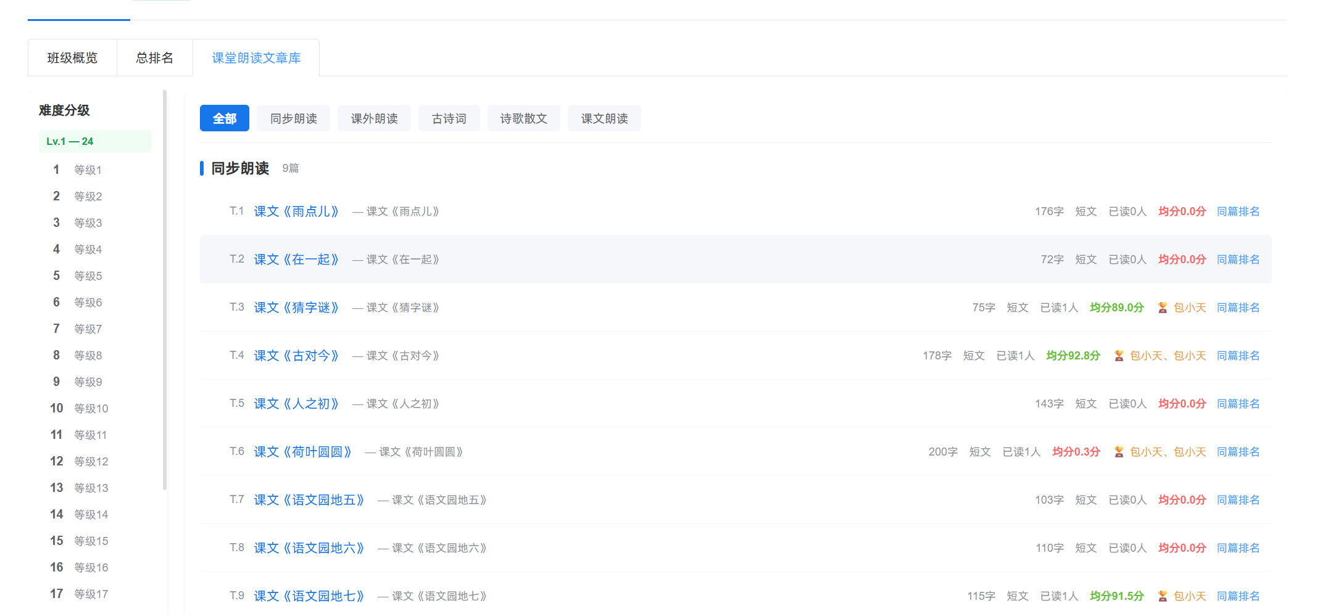Click top scorer 包小天 in 猜字谜 row
1320x614 pixels.
[1190, 308]
